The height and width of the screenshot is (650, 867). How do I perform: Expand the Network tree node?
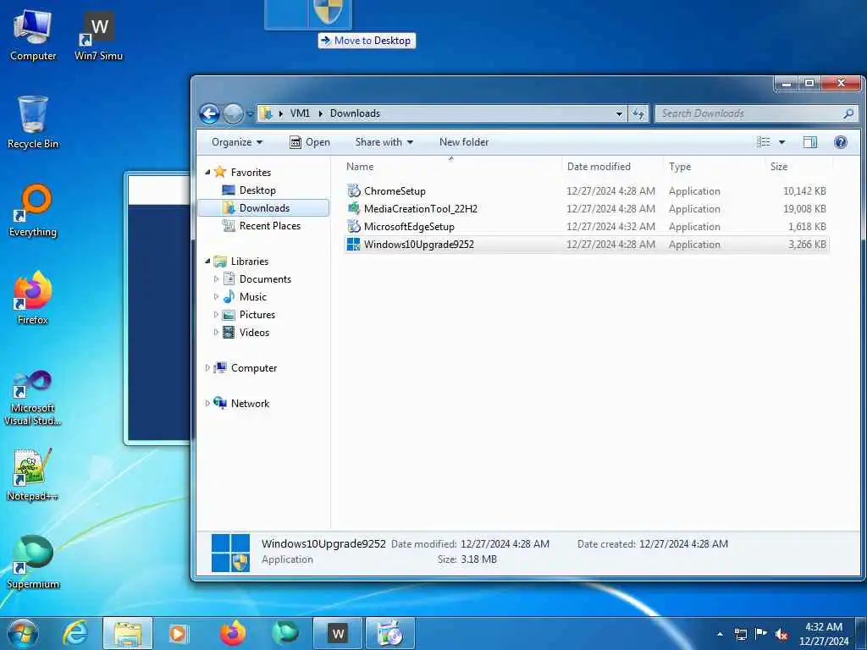pos(207,404)
